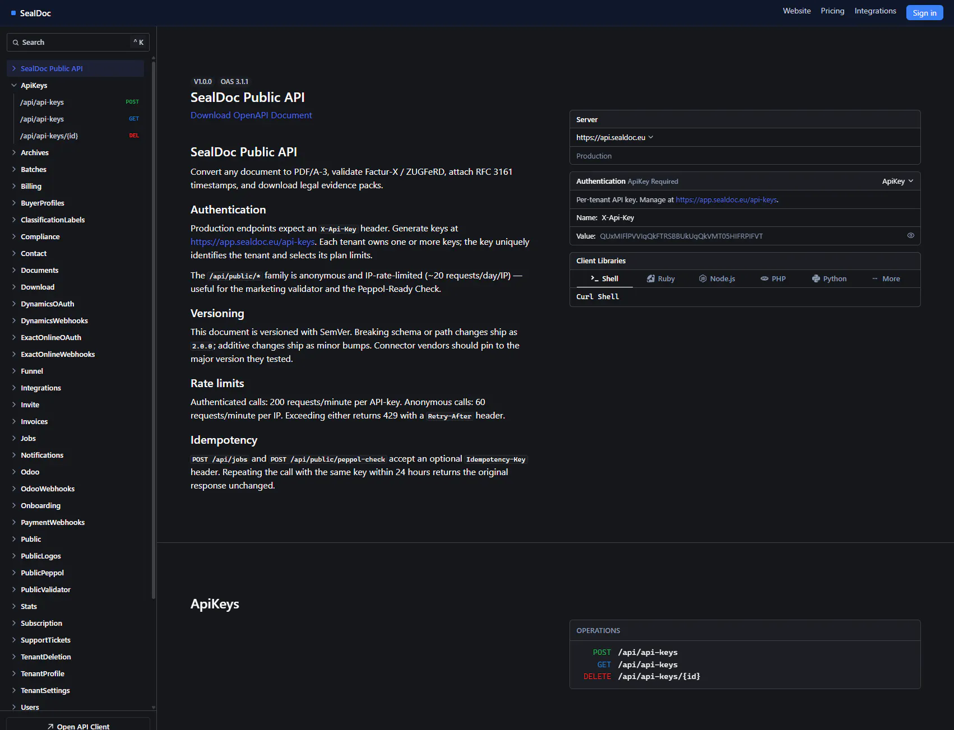Expand the OdooWebhooks sidebar section
Screen dimensions: 954x730
coord(75,489)
